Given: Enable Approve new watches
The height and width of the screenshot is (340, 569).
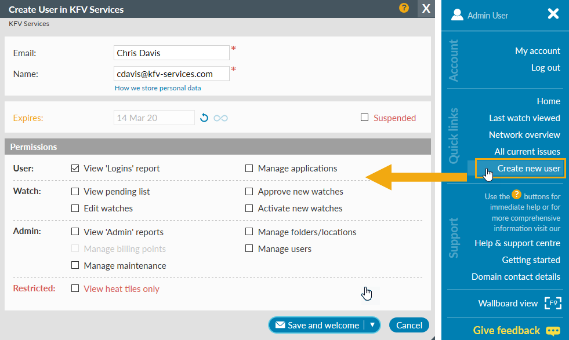Looking at the screenshot, I should (x=249, y=191).
